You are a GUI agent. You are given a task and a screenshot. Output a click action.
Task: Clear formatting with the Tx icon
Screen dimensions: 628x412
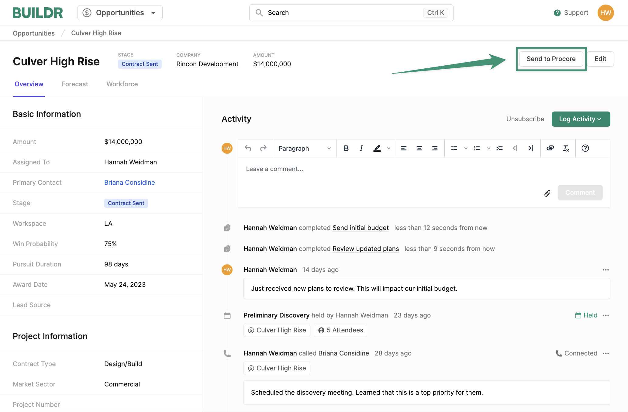(x=566, y=148)
